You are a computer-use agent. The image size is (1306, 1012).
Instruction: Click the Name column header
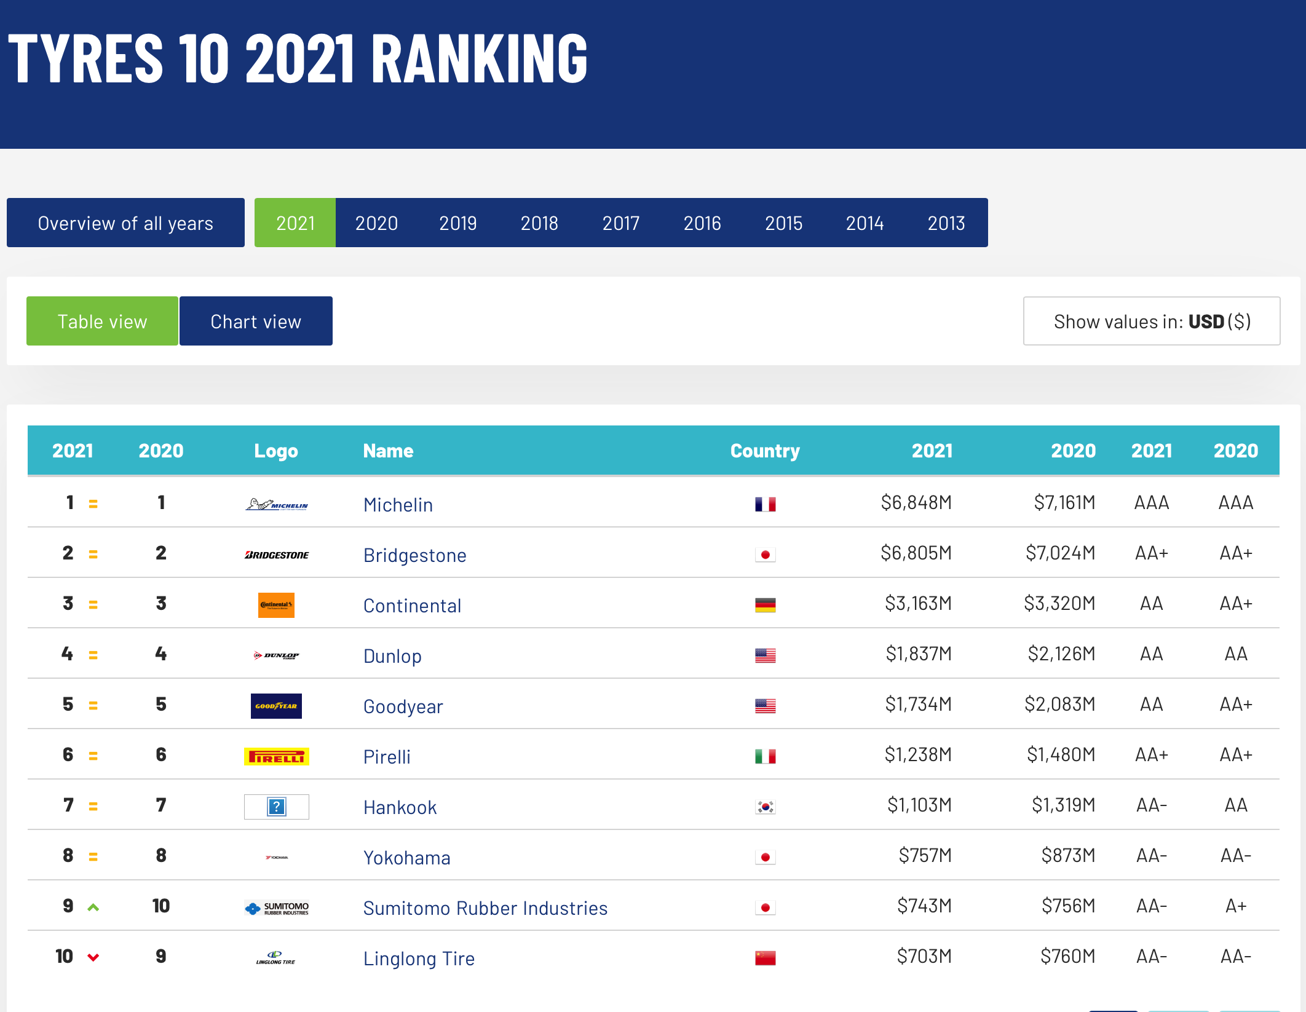click(388, 451)
